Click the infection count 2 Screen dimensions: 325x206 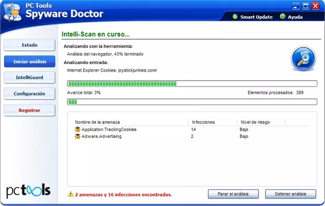192,136
